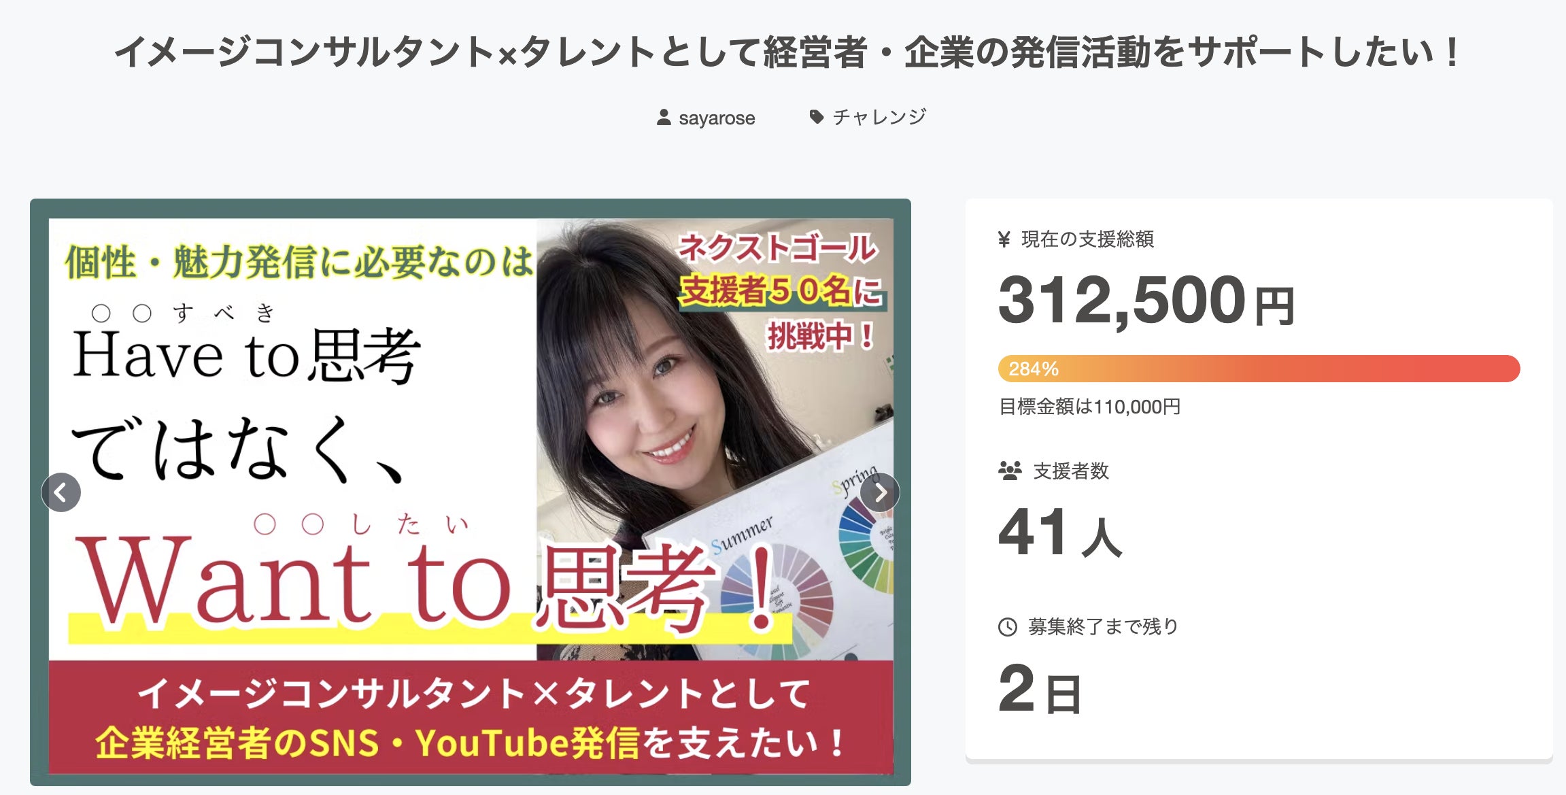
Task: Click the yen icon beside 現在の支援総額
Action: pos(1004,239)
